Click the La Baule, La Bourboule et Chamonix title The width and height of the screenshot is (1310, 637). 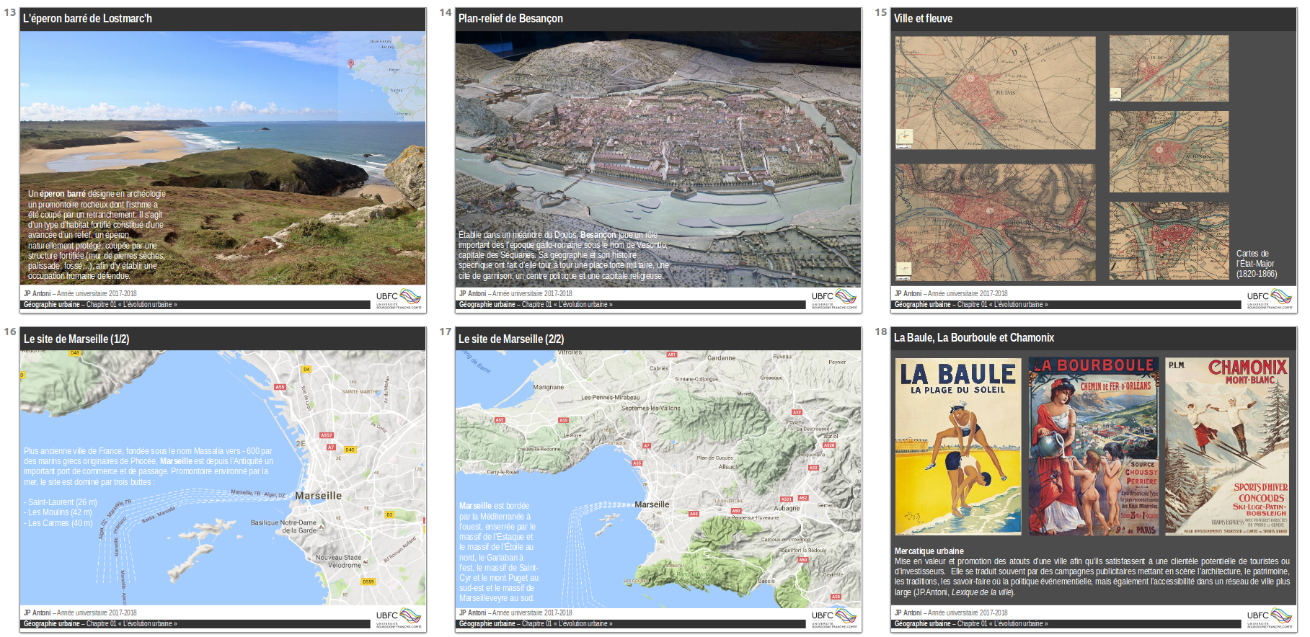click(973, 338)
